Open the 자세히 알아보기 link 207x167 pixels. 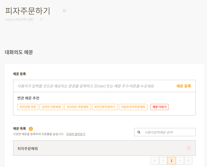[x=76, y=134]
